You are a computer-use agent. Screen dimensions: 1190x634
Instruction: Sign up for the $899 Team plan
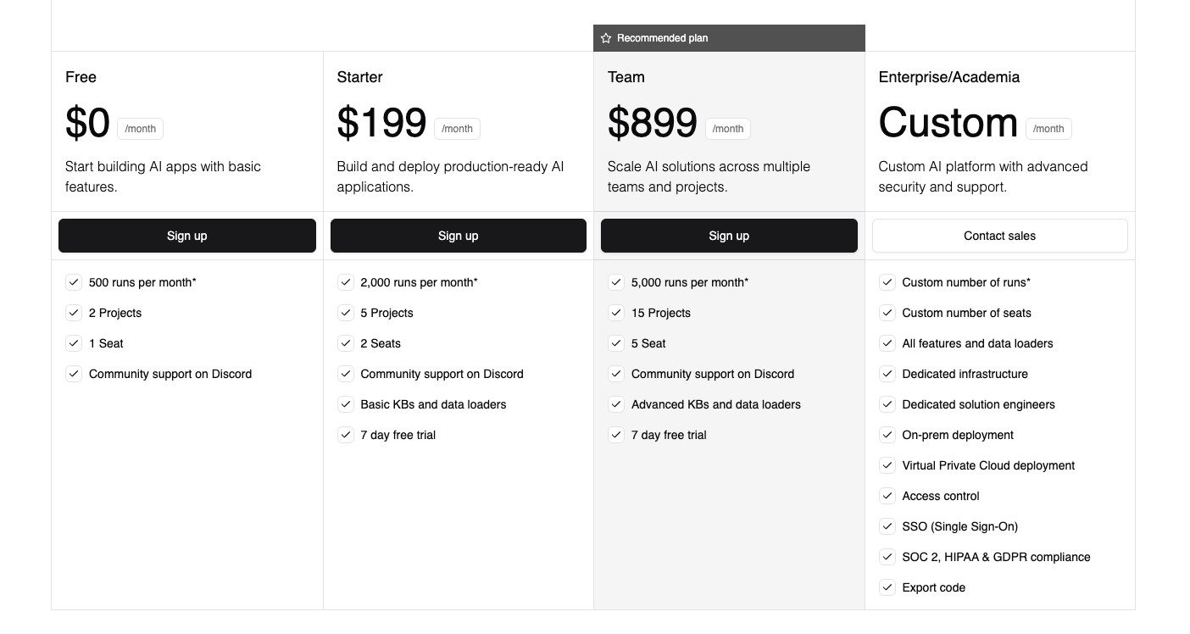(x=729, y=236)
